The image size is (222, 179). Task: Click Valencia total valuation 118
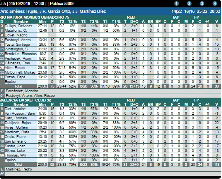coord(217,165)
